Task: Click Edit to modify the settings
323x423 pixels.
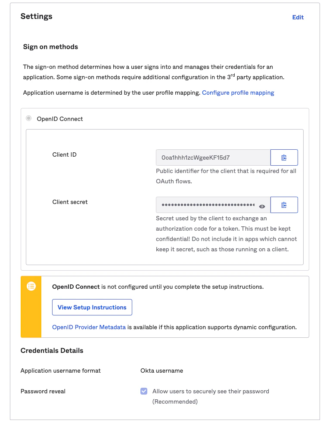Action: (x=298, y=17)
